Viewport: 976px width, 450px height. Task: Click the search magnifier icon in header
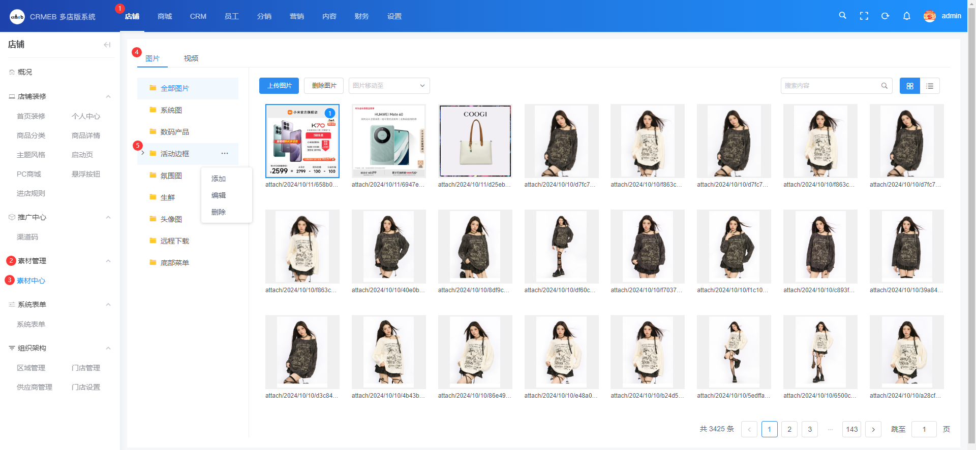point(842,16)
